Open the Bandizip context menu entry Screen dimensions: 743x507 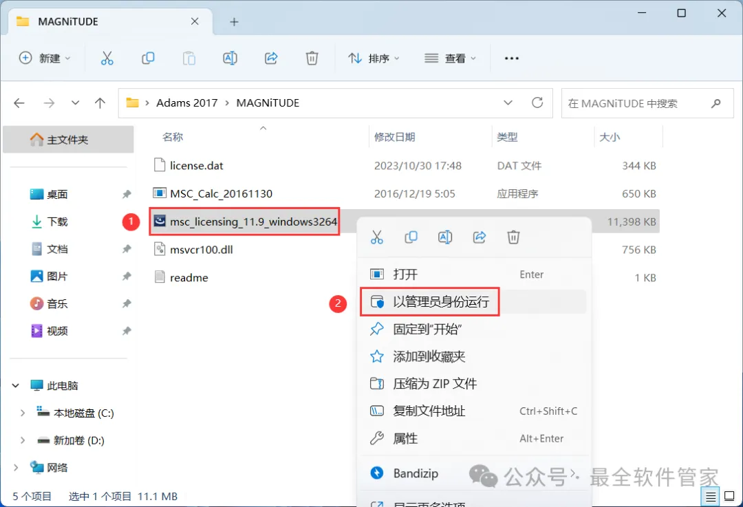474,473
